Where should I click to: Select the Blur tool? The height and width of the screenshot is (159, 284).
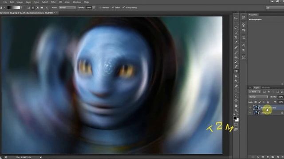coord(236,76)
